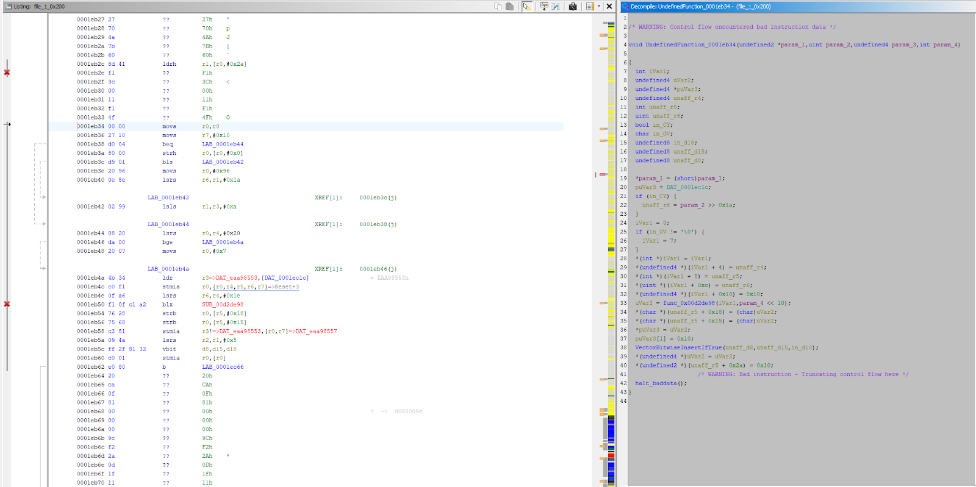Click orange marker at top of marker margin

(x=603, y=35)
